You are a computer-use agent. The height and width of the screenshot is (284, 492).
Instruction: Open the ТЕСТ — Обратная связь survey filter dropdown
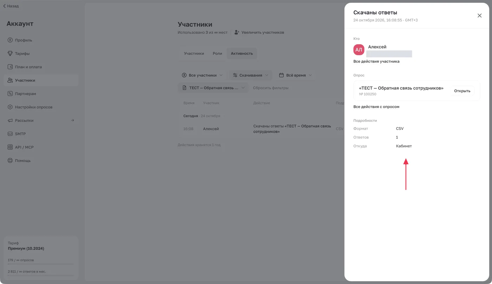tap(213, 88)
